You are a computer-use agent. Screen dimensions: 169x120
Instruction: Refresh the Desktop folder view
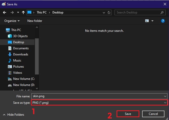coord(109,12)
